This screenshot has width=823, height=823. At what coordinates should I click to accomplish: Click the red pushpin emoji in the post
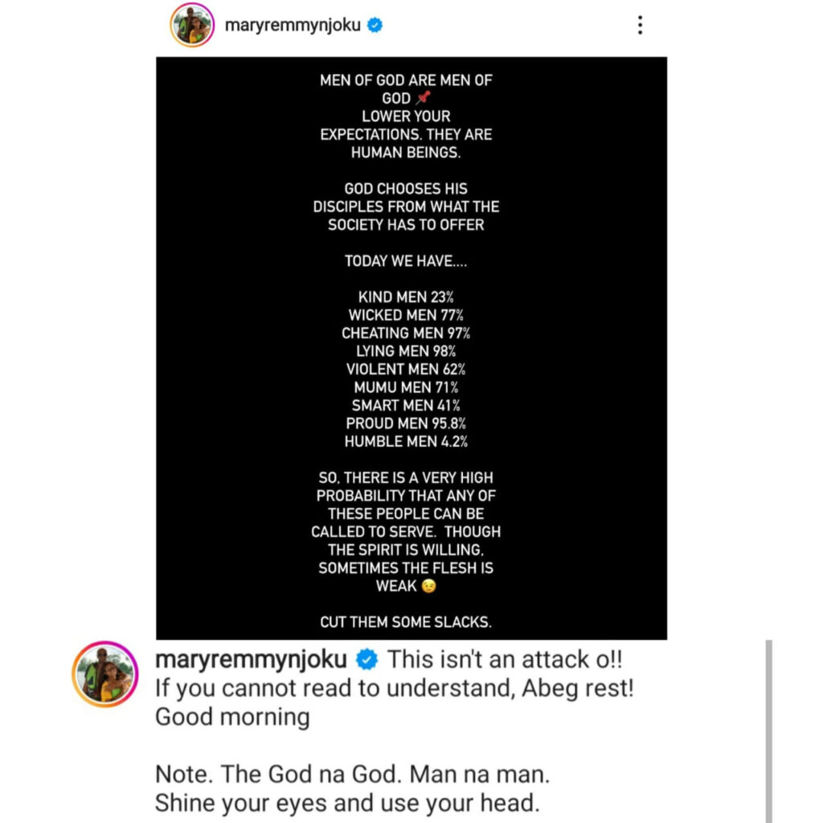(424, 98)
